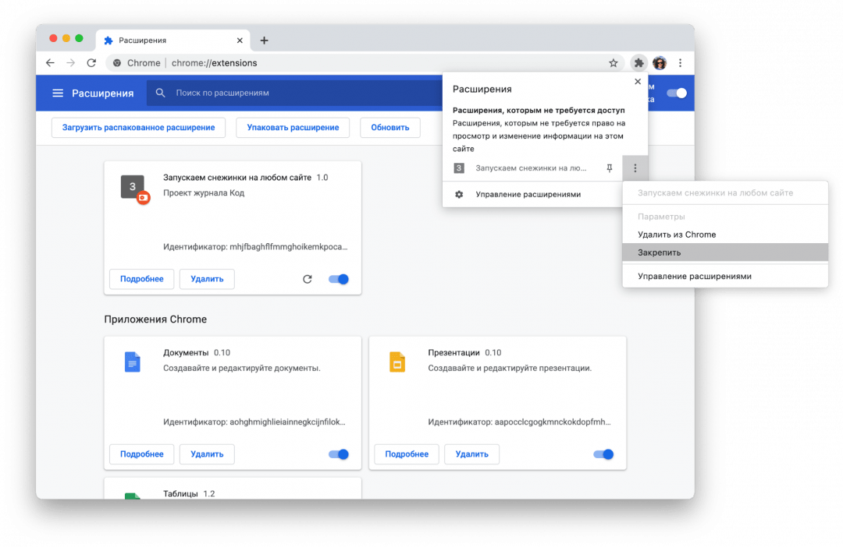Click the Поиск по расширениям search field
The width and height of the screenshot is (843, 547).
(297, 94)
